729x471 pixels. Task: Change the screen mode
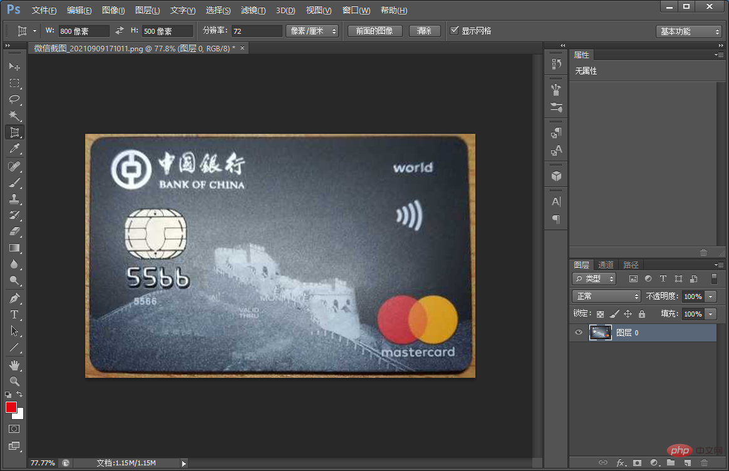[14, 446]
